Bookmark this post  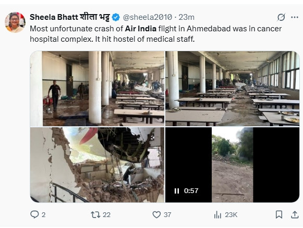(279, 214)
